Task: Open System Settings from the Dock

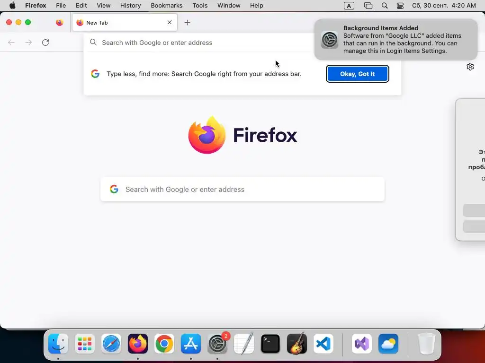Action: tap(217, 344)
